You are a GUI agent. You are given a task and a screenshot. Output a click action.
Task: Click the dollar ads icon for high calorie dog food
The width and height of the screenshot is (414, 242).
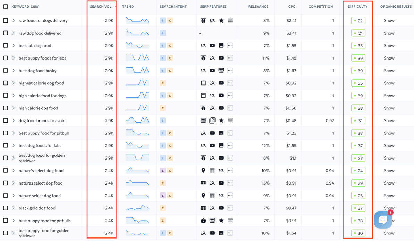[203, 108]
